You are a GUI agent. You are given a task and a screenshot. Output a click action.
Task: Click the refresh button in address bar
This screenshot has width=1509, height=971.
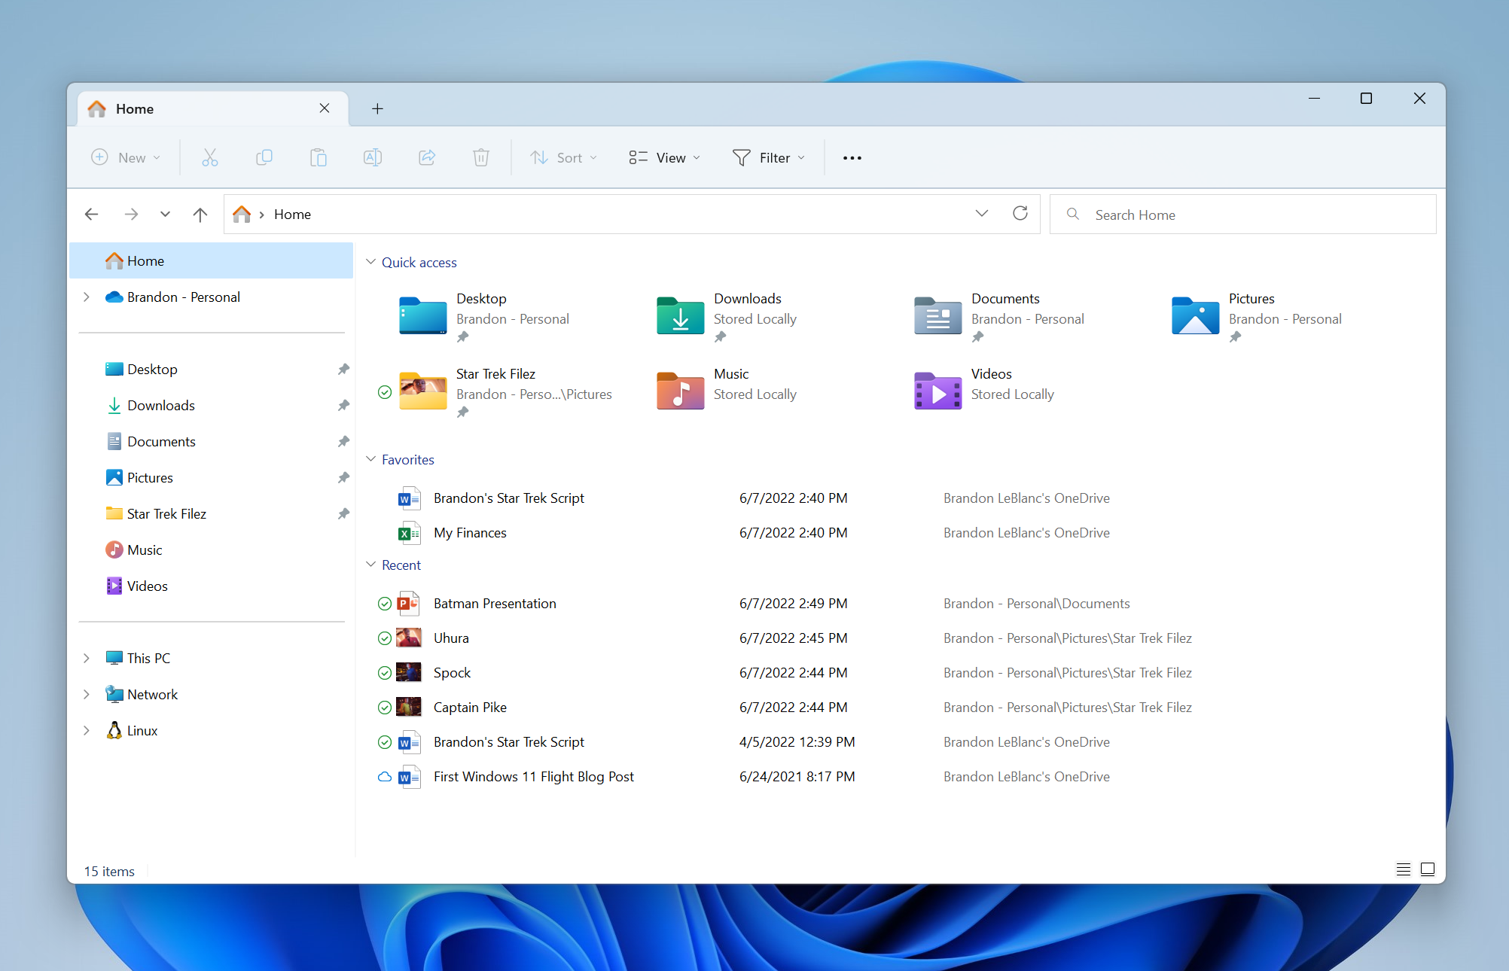click(x=1019, y=213)
